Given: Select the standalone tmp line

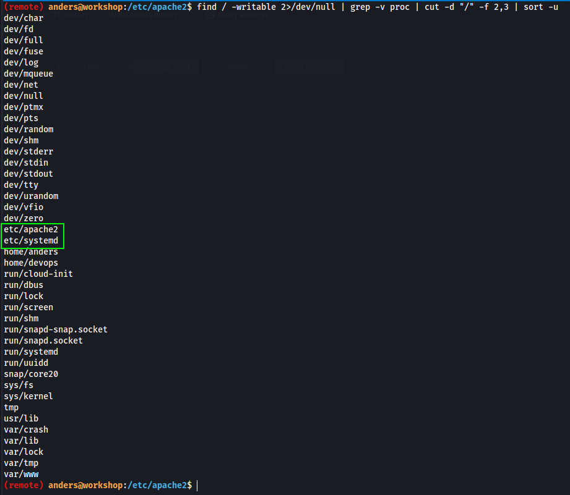Looking at the screenshot, I should [11, 407].
